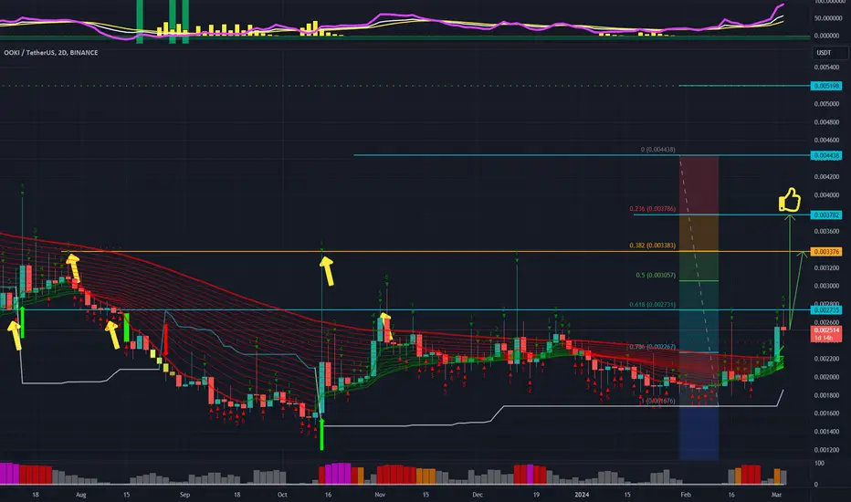Screen dimensions: 851x502
Task: Click the Sep label on the time axis
Action: click(x=184, y=495)
